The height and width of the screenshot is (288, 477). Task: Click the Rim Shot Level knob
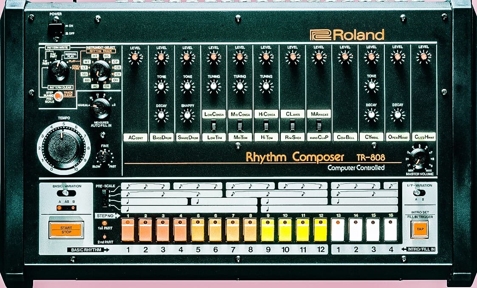[x=292, y=57]
